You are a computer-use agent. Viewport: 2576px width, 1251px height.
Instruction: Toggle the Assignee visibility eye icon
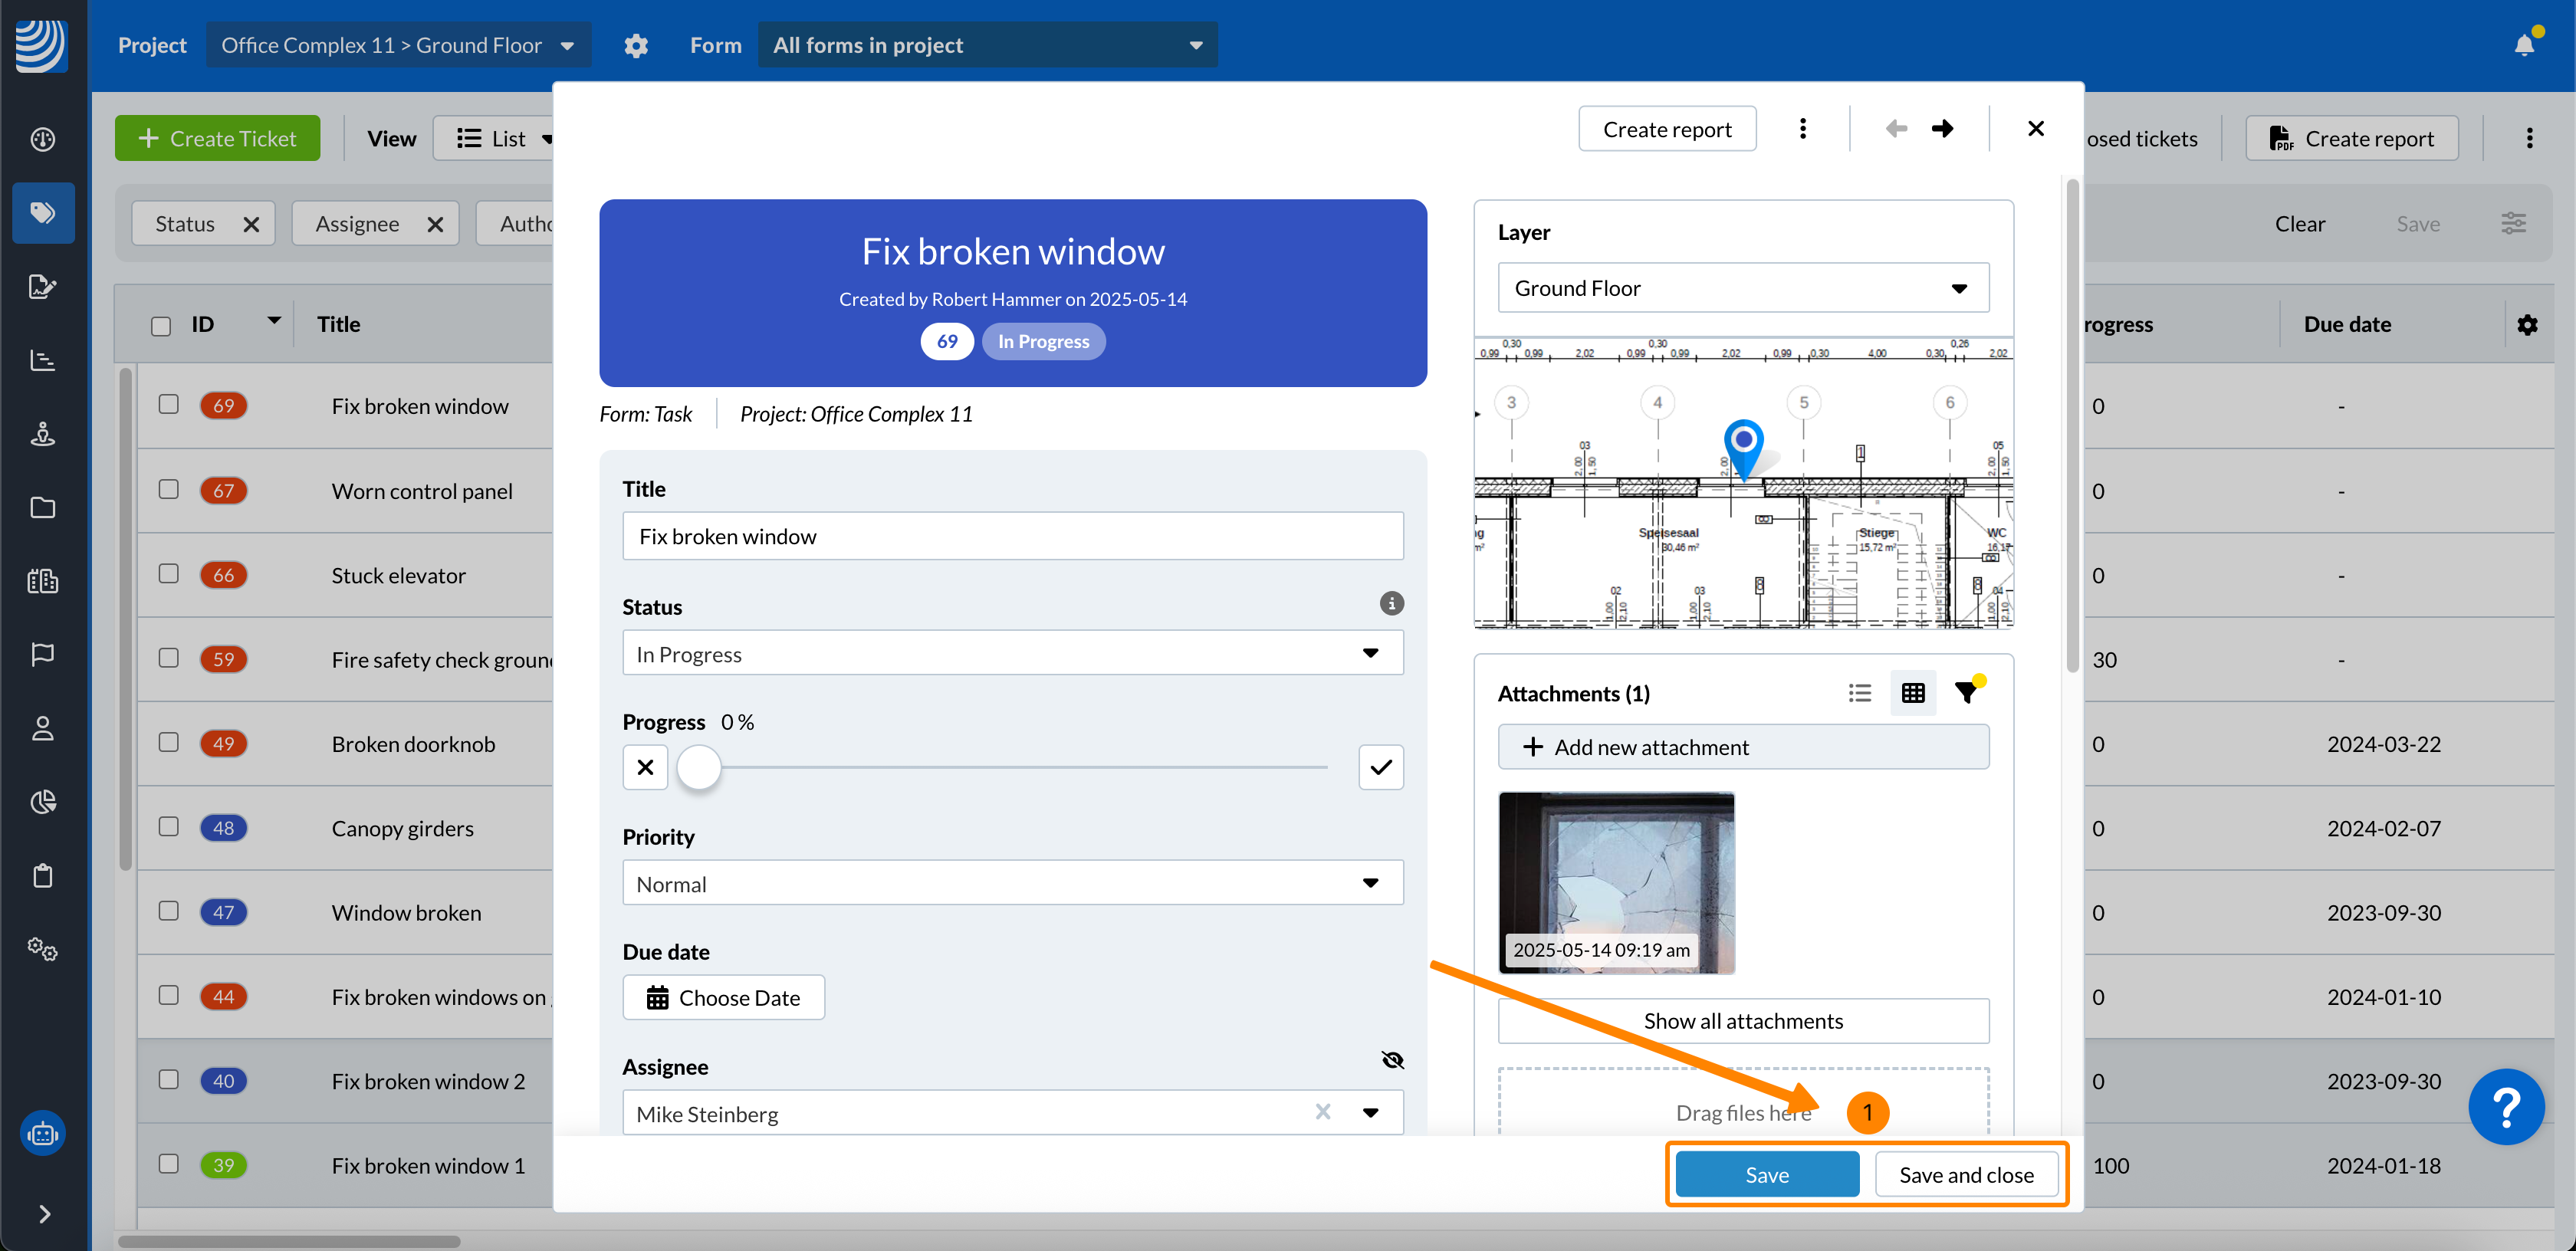(x=1392, y=1060)
